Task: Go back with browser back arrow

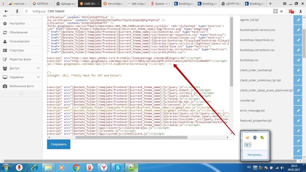Action: pyautogui.click(x=6, y=11)
